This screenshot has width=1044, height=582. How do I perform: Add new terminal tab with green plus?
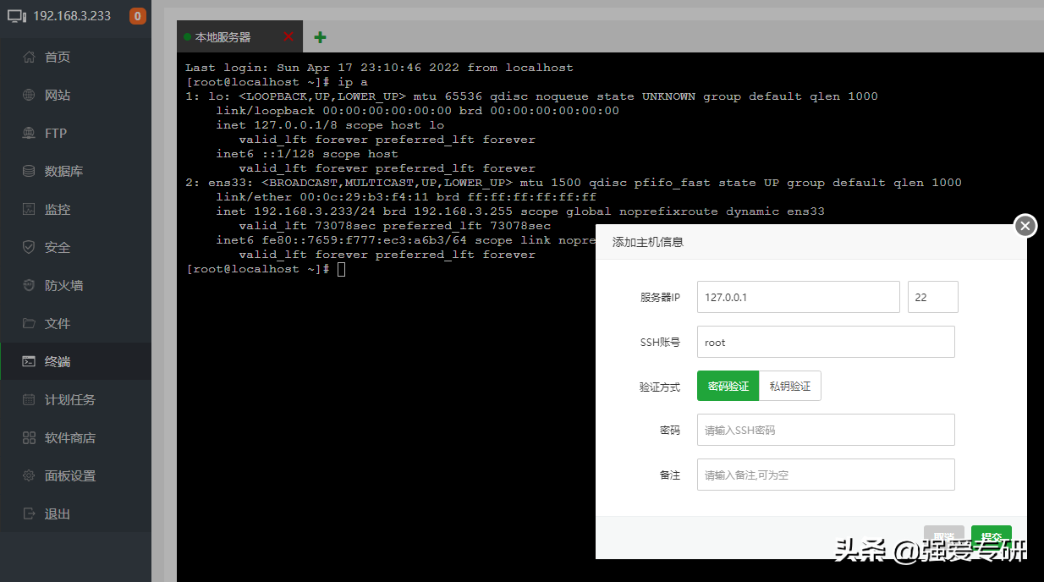click(x=320, y=37)
